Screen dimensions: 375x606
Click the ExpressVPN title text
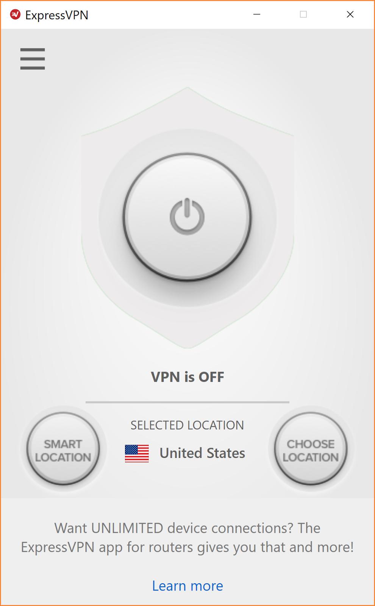[x=57, y=15]
